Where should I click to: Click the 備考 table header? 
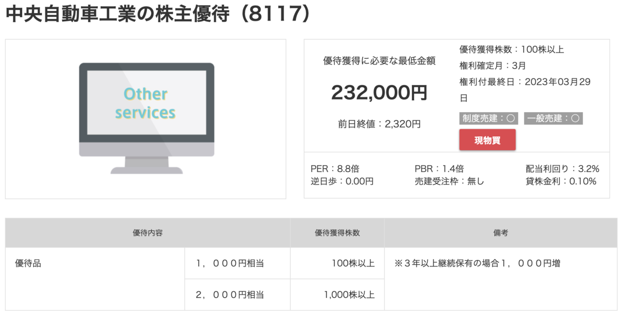tap(500, 233)
